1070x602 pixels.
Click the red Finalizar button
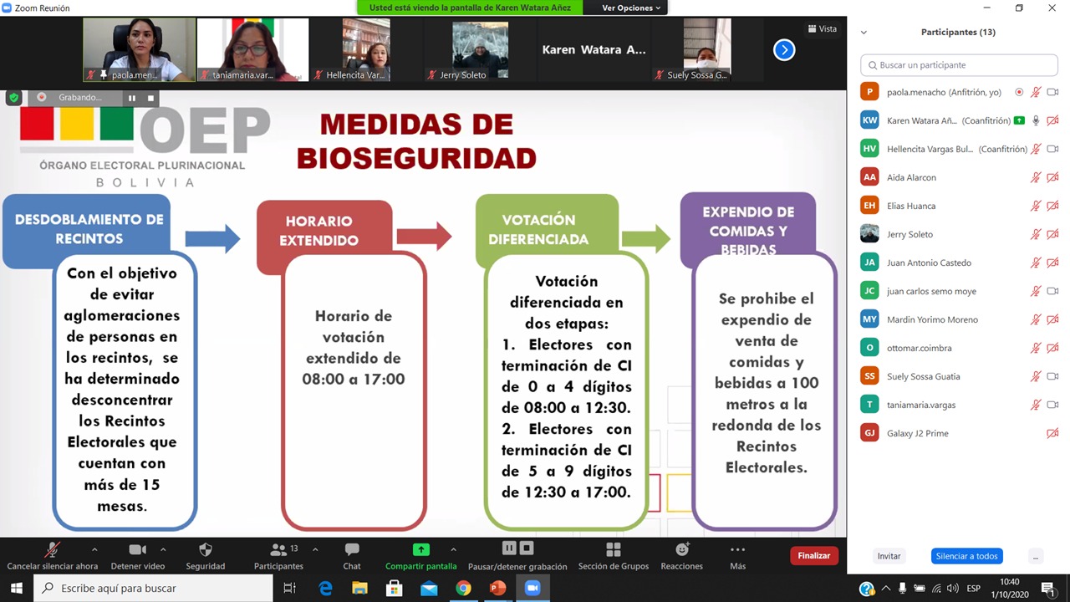click(813, 556)
